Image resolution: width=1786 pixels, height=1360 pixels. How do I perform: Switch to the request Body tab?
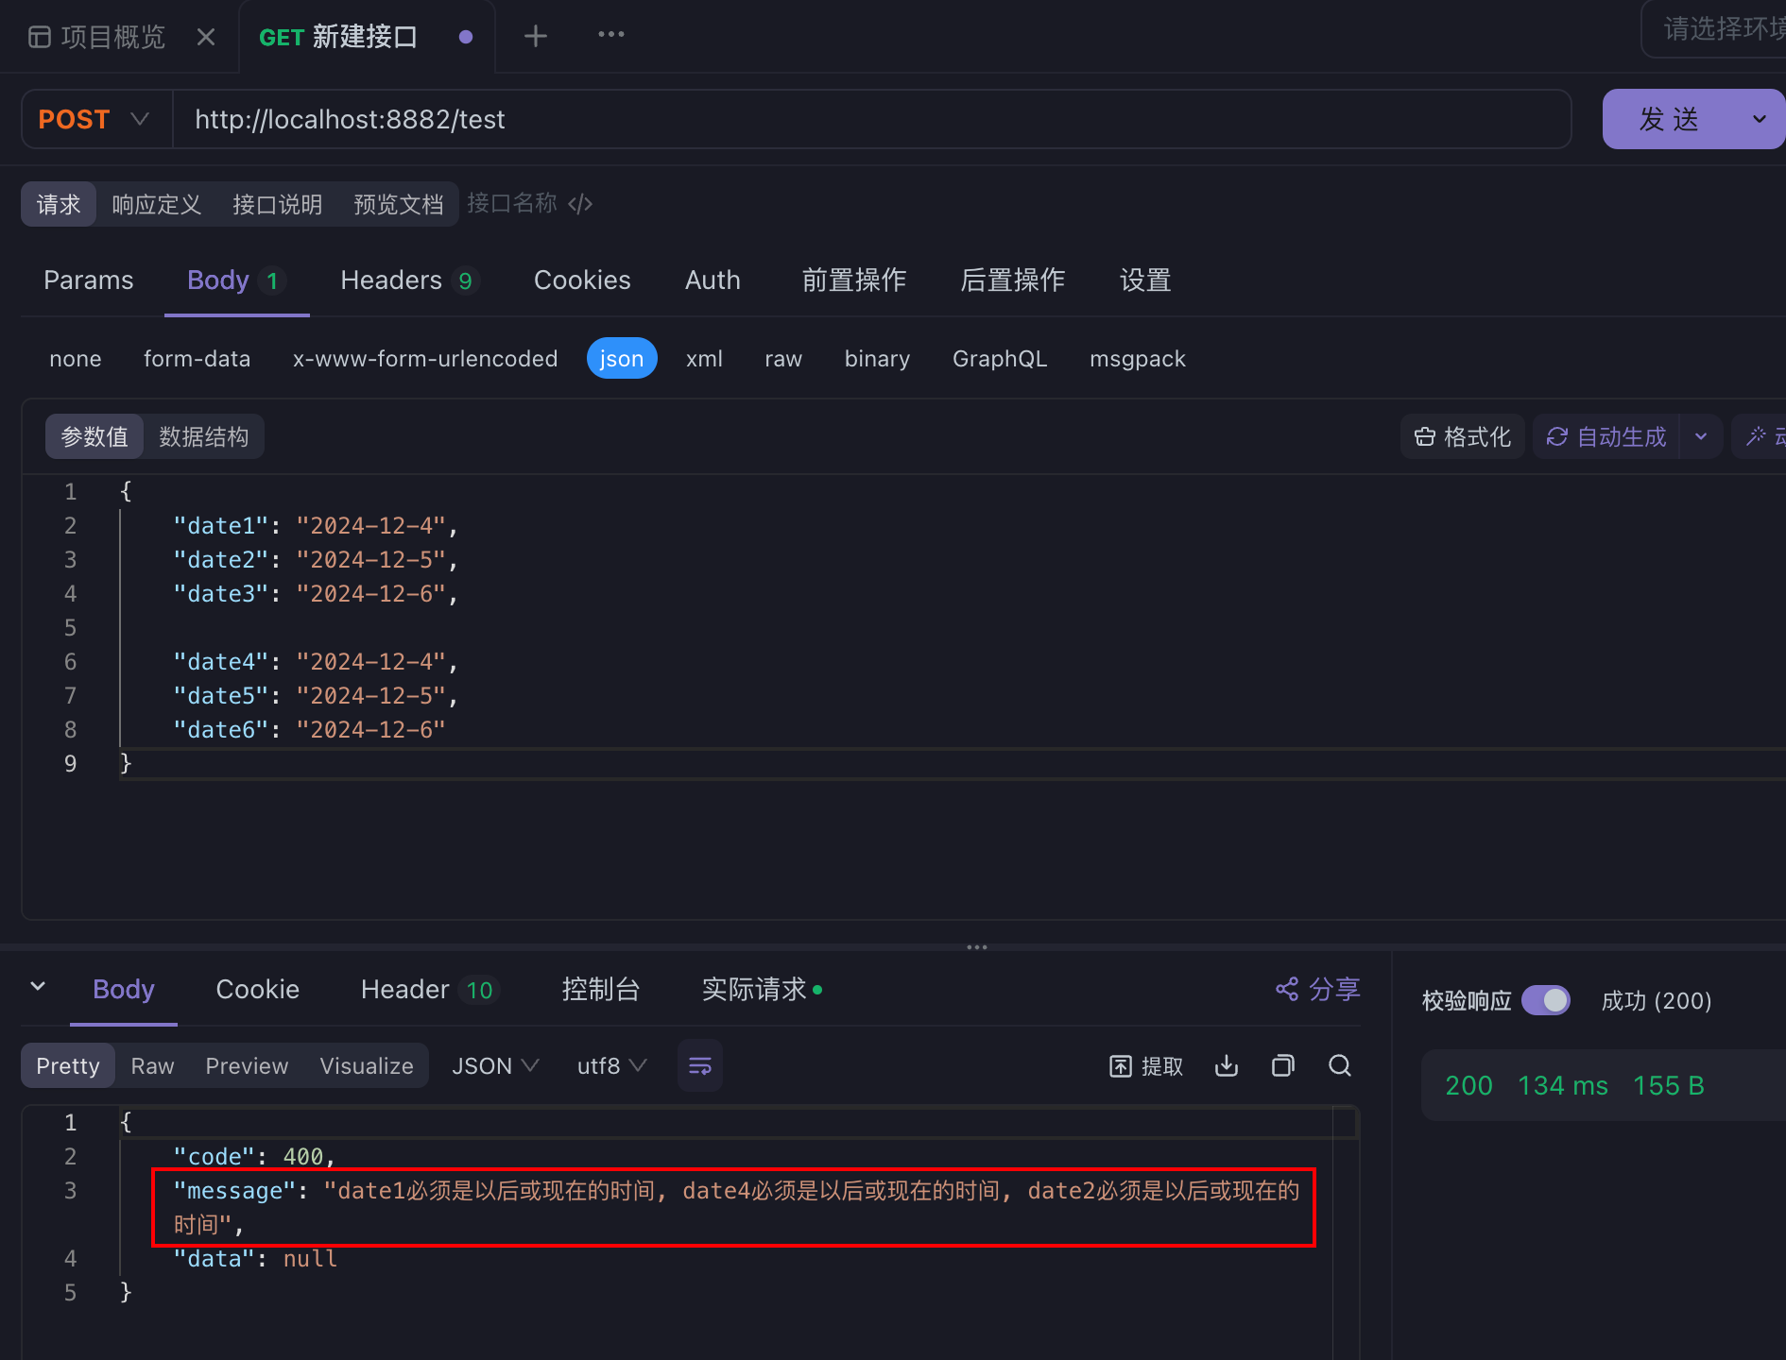(x=236, y=280)
